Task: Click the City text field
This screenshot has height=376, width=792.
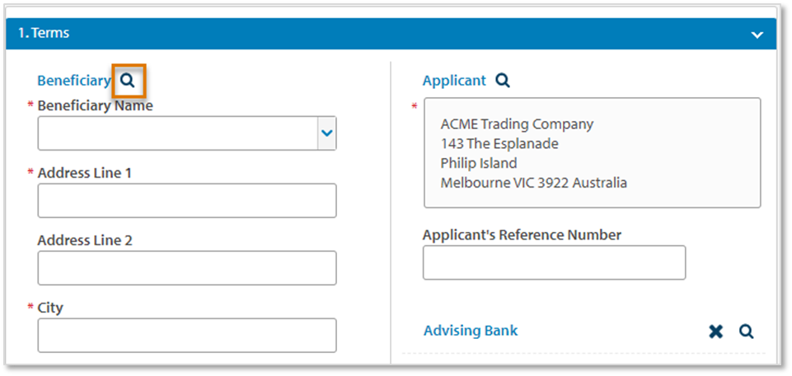Action: pos(187,336)
